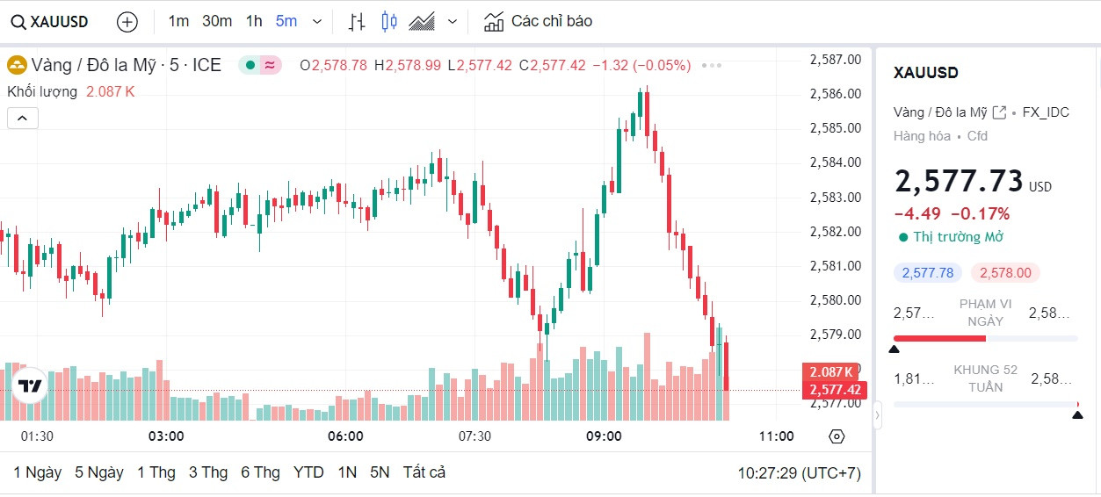The height and width of the screenshot is (497, 1101).
Task: Open the legend three-dots more menu
Action: [x=712, y=66]
